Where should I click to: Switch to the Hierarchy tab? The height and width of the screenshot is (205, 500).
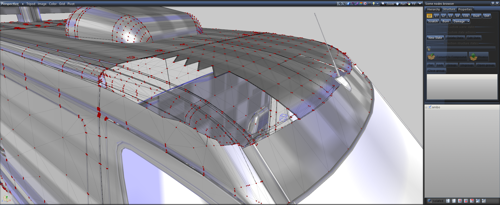coord(433,9)
